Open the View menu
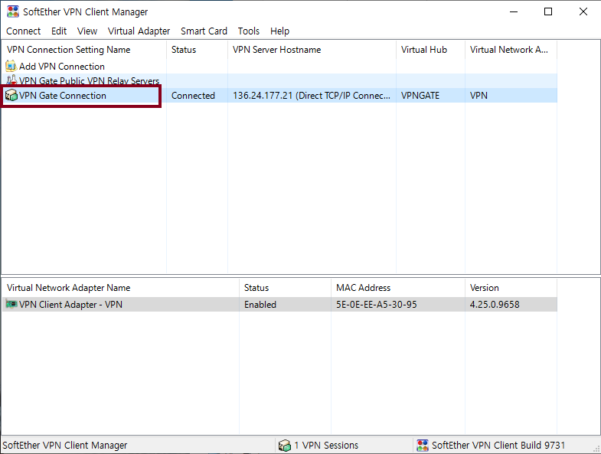Viewport: 601px width, 454px height. [x=87, y=31]
